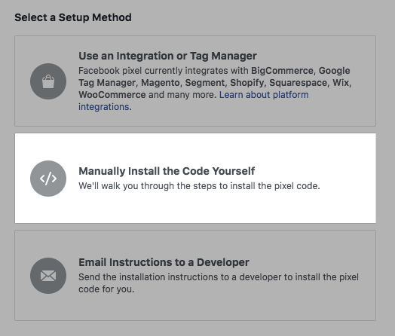Select Use an Integration or Tag Manager

(x=167, y=56)
